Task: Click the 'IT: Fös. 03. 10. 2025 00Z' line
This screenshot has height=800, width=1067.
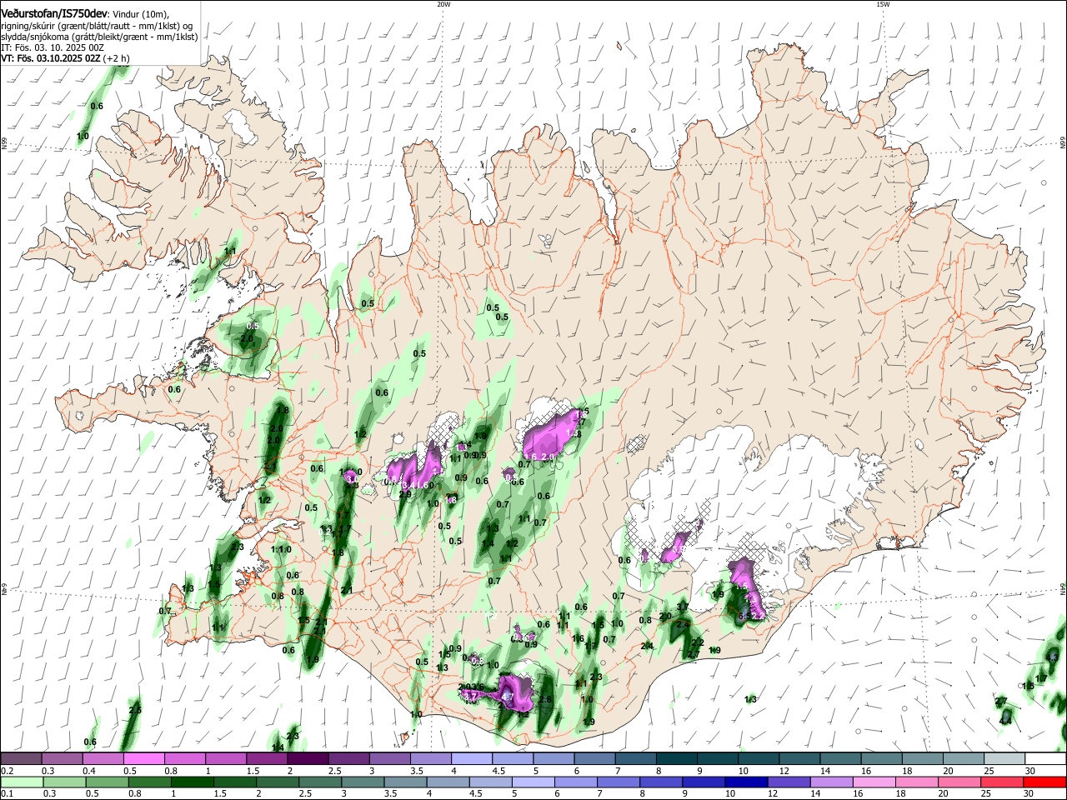Action: pyautogui.click(x=52, y=47)
